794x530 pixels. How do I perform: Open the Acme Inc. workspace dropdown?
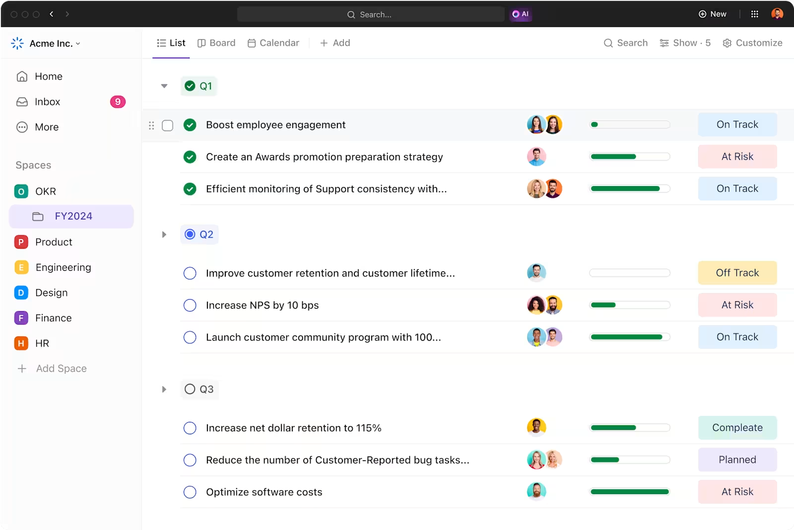click(x=55, y=44)
